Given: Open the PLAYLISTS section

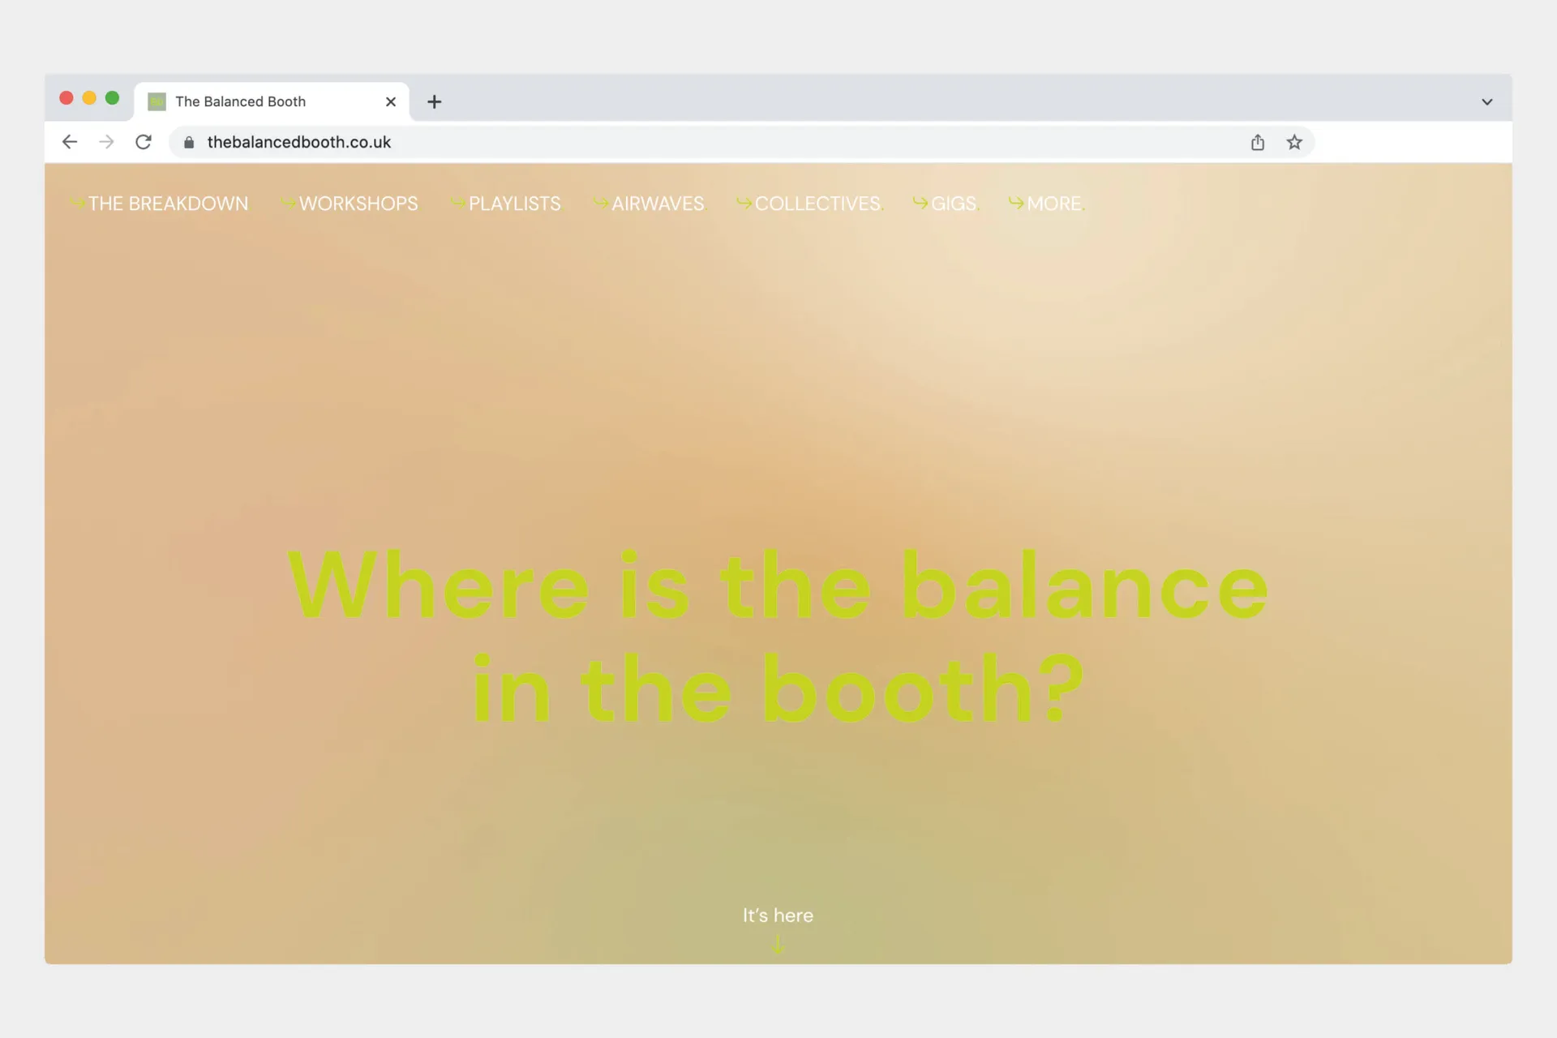Looking at the screenshot, I should coord(514,204).
